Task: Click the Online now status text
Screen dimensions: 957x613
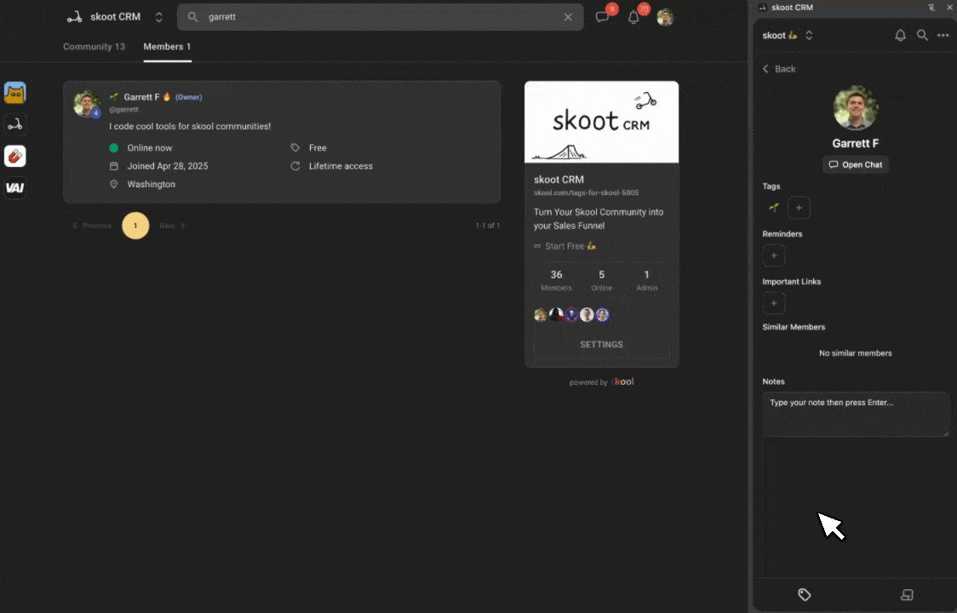Action: click(x=150, y=148)
